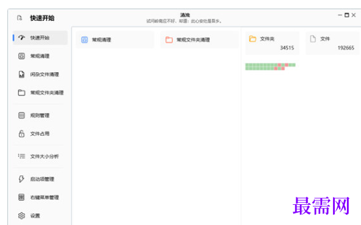
Task: Click the orange folder icon in 文件夹 card
Action: (x=252, y=39)
